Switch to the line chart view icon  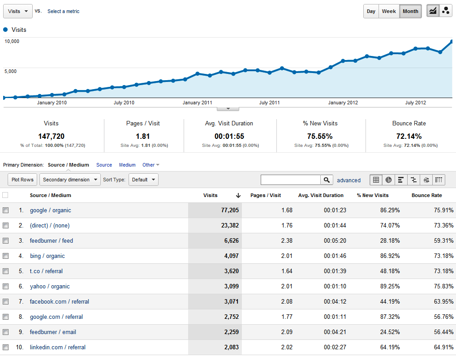pyautogui.click(x=433, y=11)
